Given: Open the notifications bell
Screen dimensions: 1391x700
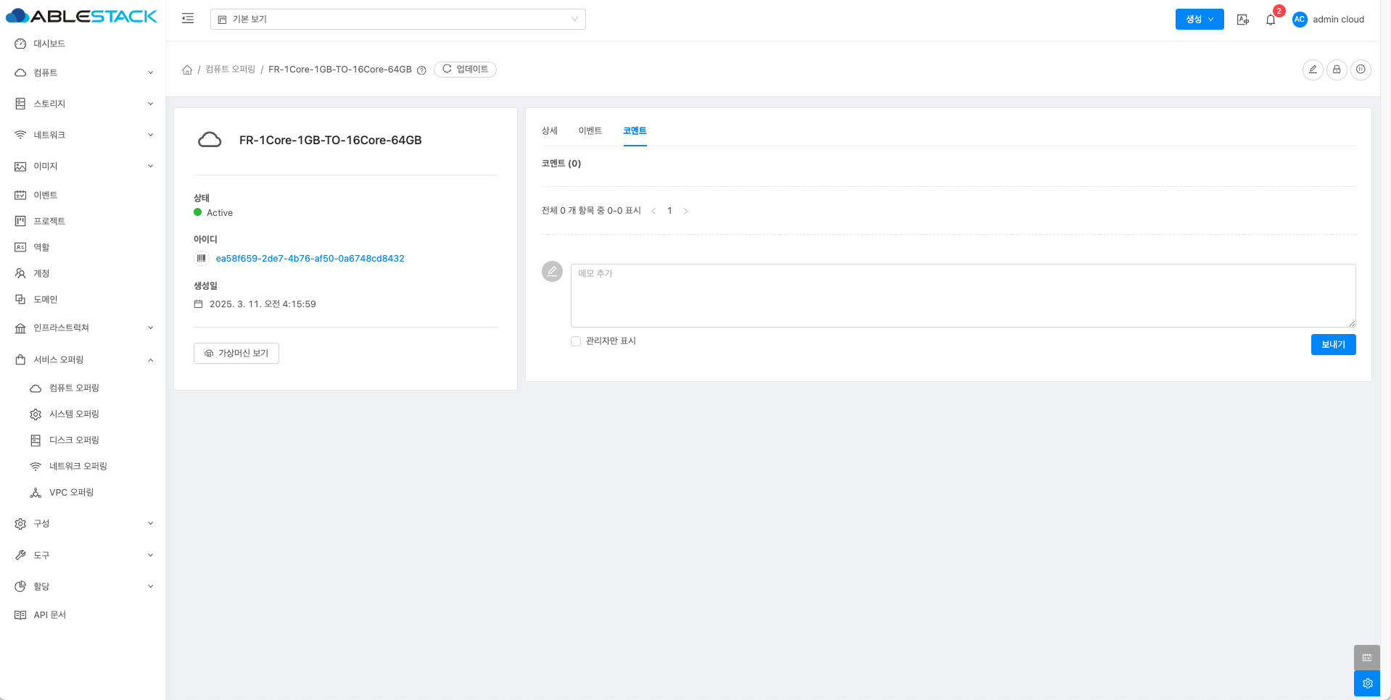Looking at the screenshot, I should [x=1271, y=20].
